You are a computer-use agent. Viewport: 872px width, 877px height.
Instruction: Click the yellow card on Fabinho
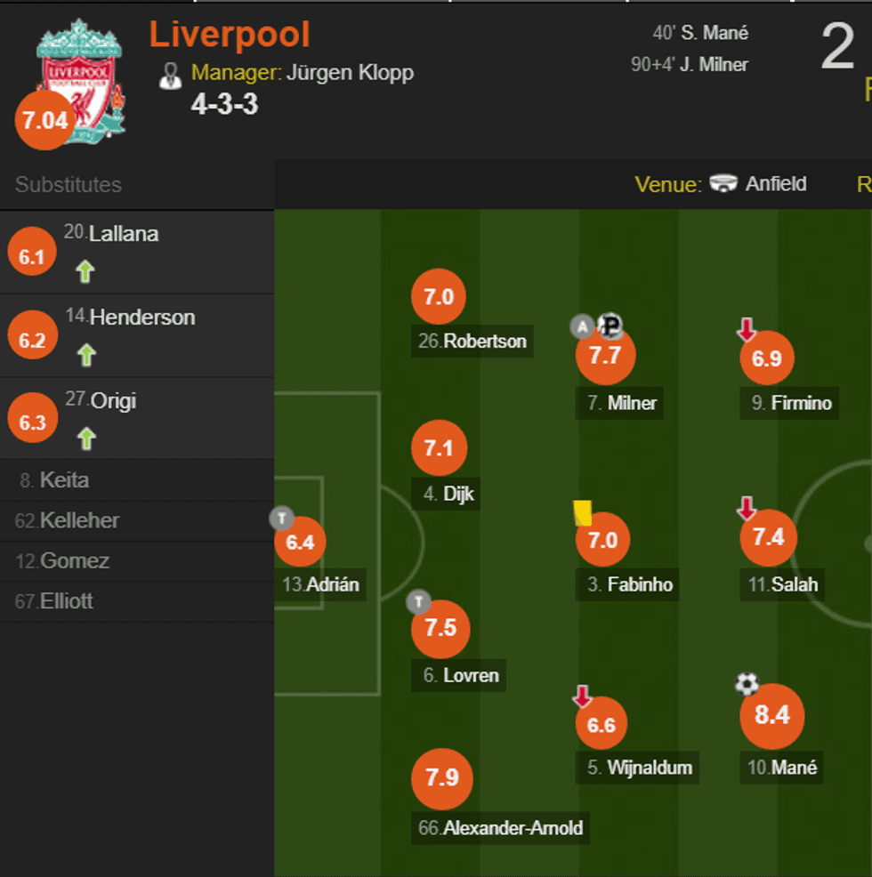point(582,512)
